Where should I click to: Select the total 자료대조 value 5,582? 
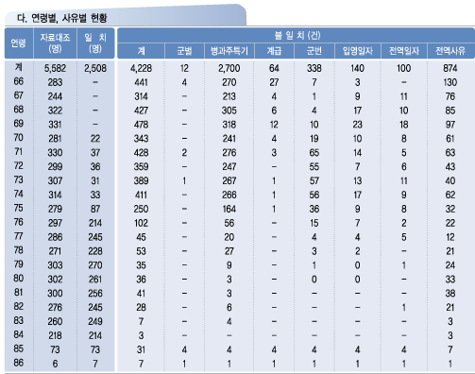coord(55,68)
